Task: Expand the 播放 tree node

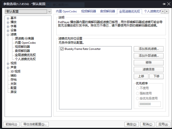Action: tap(8, 22)
